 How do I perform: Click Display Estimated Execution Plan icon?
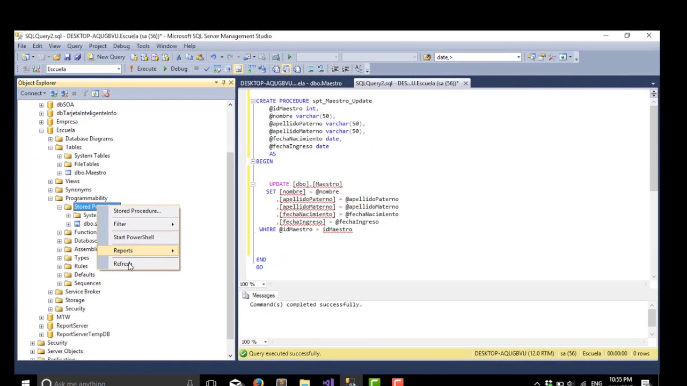[x=217, y=69]
